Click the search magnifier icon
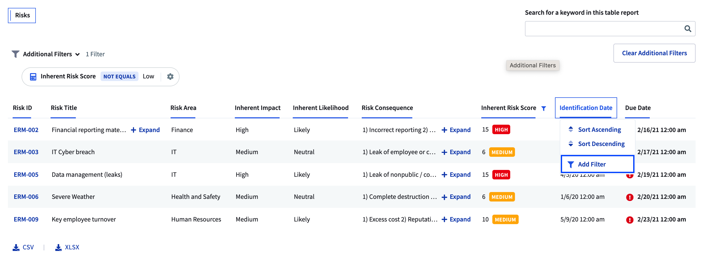This screenshot has width=704, height=262. pyautogui.click(x=688, y=29)
